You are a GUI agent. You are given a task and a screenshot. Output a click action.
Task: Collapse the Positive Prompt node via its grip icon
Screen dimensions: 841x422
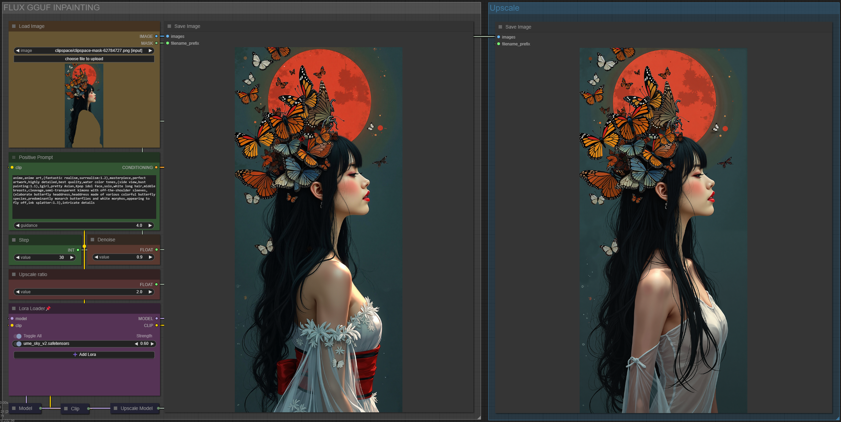(x=14, y=157)
